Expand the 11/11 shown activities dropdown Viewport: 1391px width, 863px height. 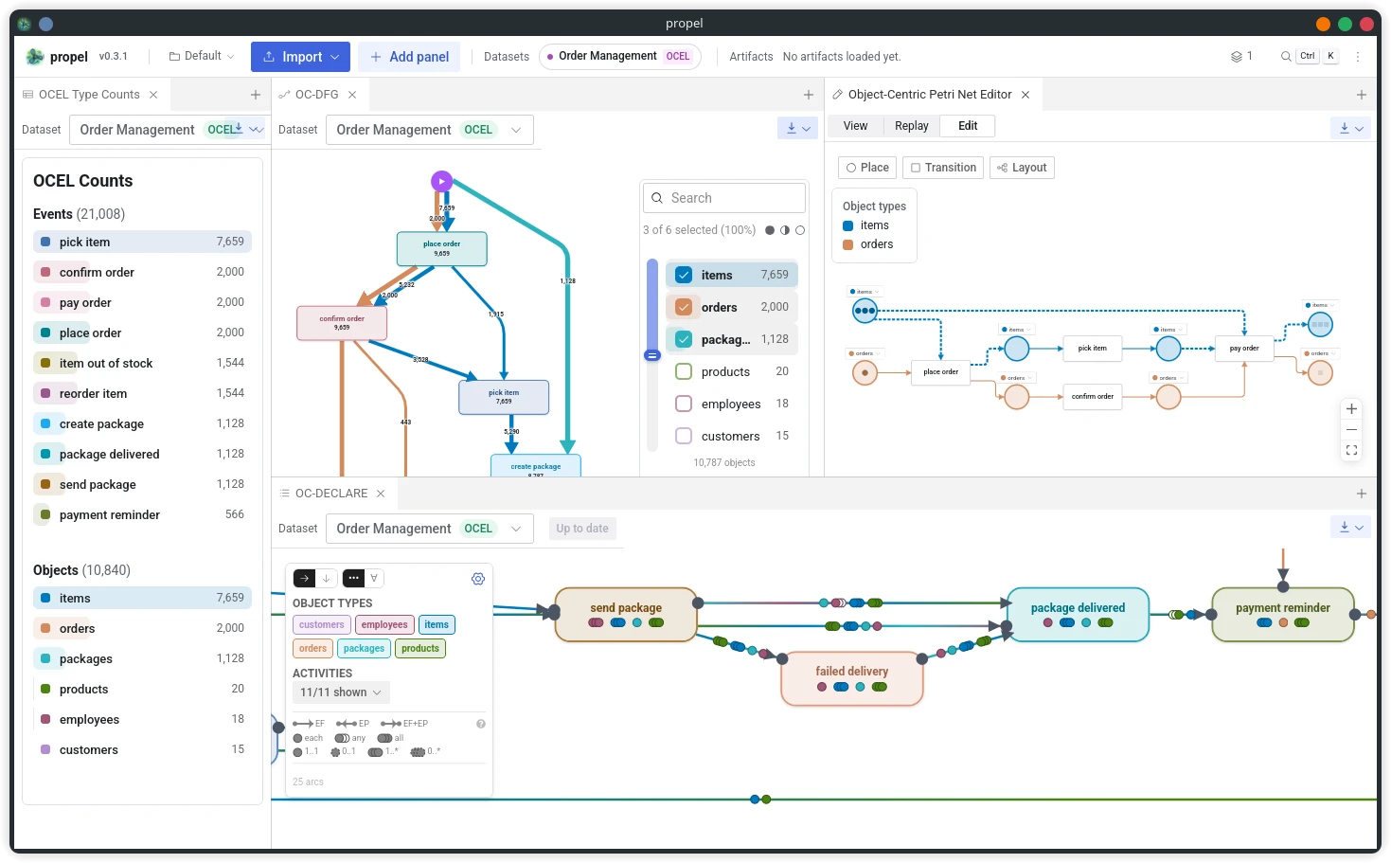(x=341, y=692)
